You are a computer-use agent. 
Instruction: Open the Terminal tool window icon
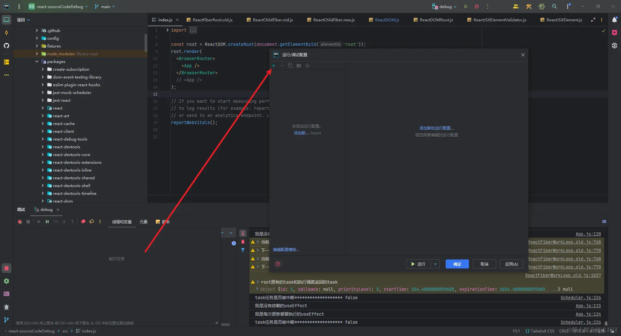(6, 294)
